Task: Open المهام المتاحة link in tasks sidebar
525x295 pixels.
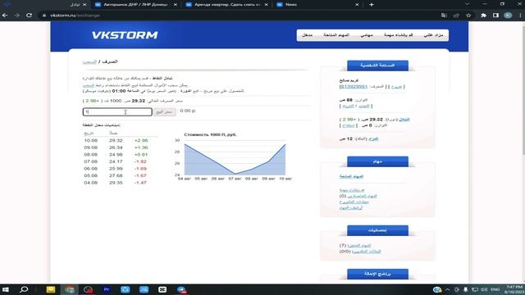Action: click(351, 176)
